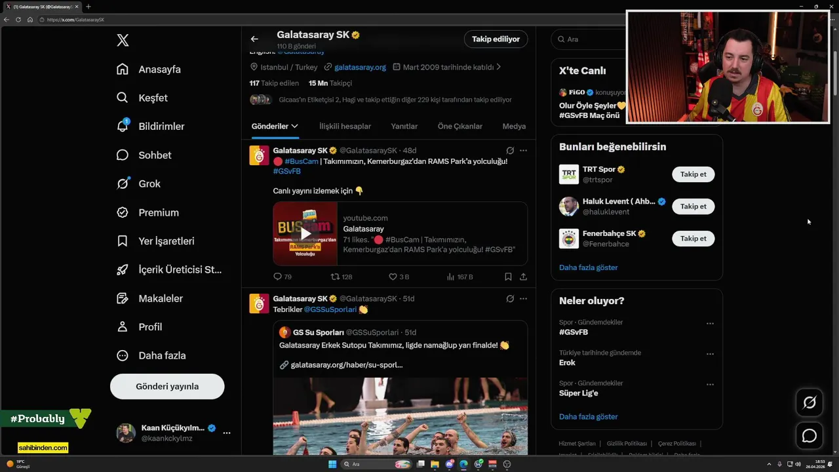Open Gizlilik Politikası footer link
Image resolution: width=839 pixels, height=472 pixels.
click(x=627, y=444)
